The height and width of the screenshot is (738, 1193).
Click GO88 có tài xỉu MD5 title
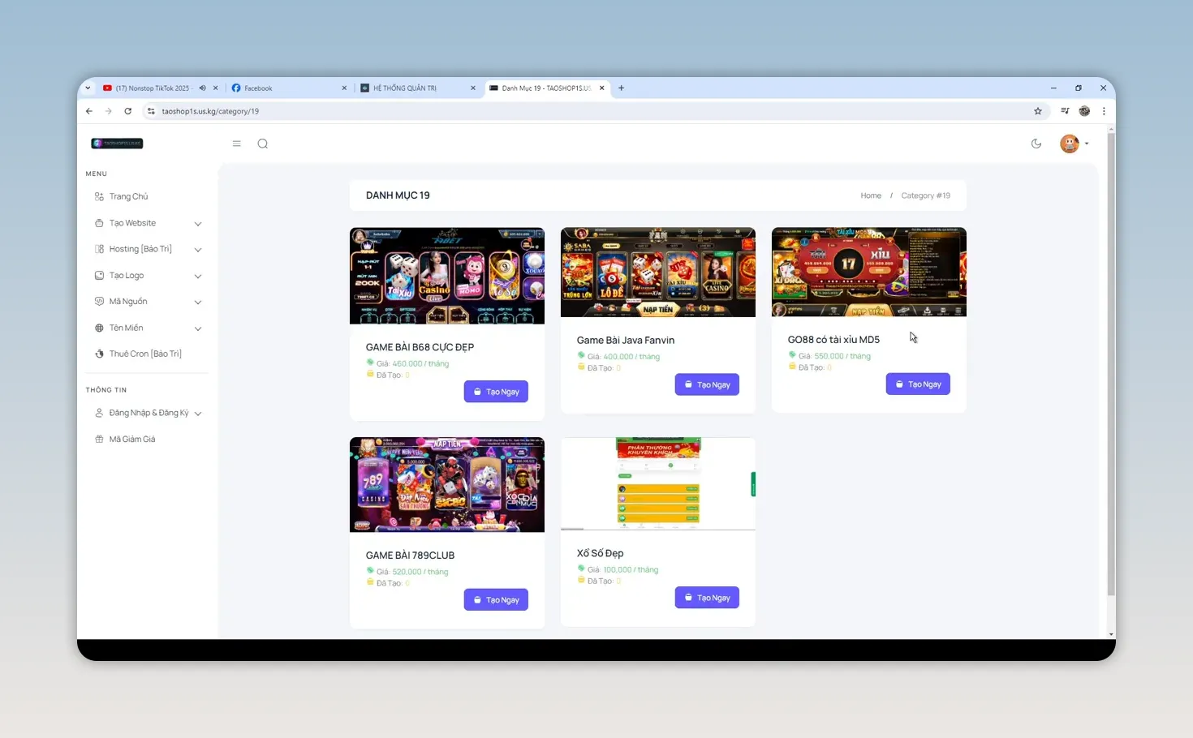tap(833, 340)
